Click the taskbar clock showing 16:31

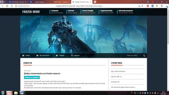pos(163,93)
